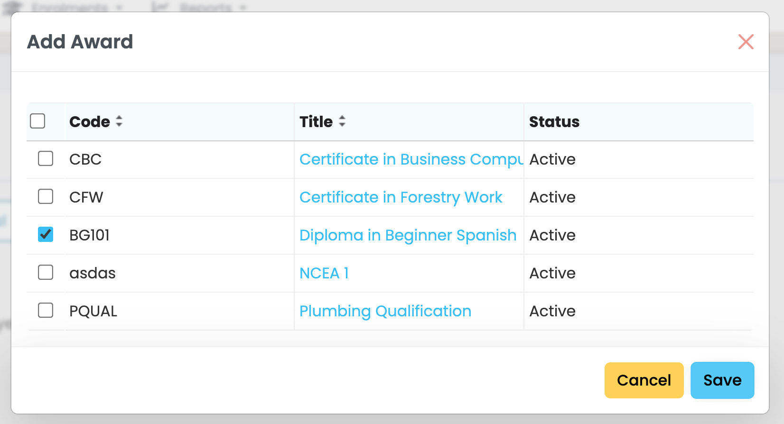Image resolution: width=784 pixels, height=424 pixels.
Task: Select the CFW award checkbox
Action: 46,196
